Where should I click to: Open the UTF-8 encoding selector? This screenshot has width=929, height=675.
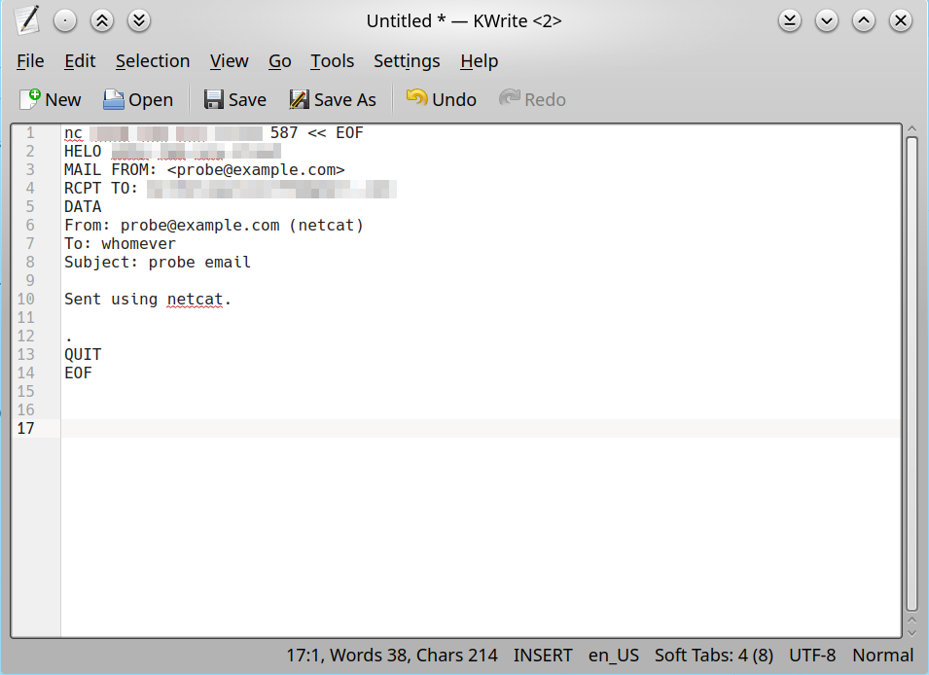[812, 656]
